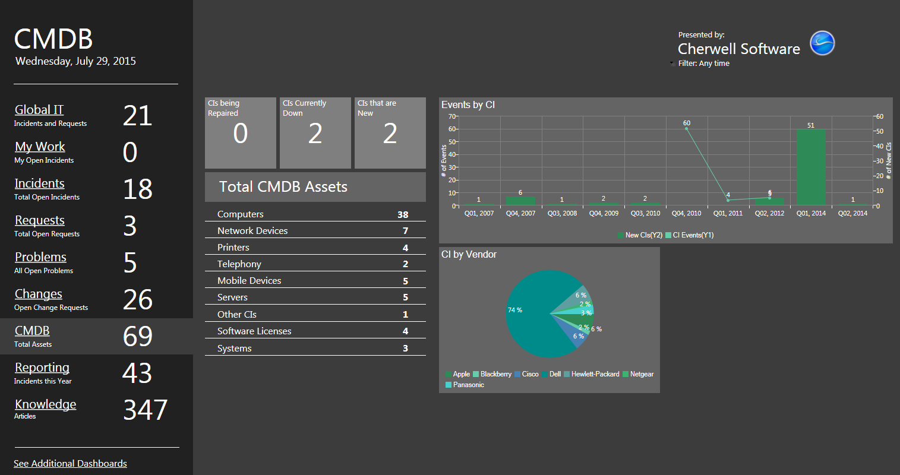The height and width of the screenshot is (475, 900).
Task: Open the Changes dashboard link
Action: pyautogui.click(x=38, y=294)
